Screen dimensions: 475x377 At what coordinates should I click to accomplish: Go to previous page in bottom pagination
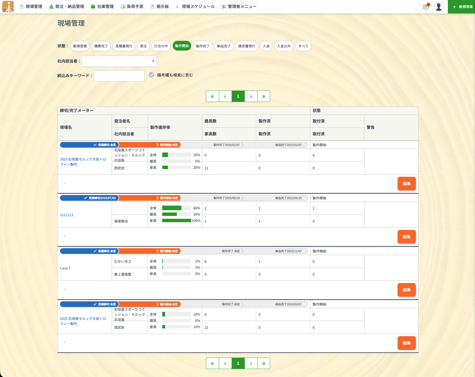[x=225, y=363]
